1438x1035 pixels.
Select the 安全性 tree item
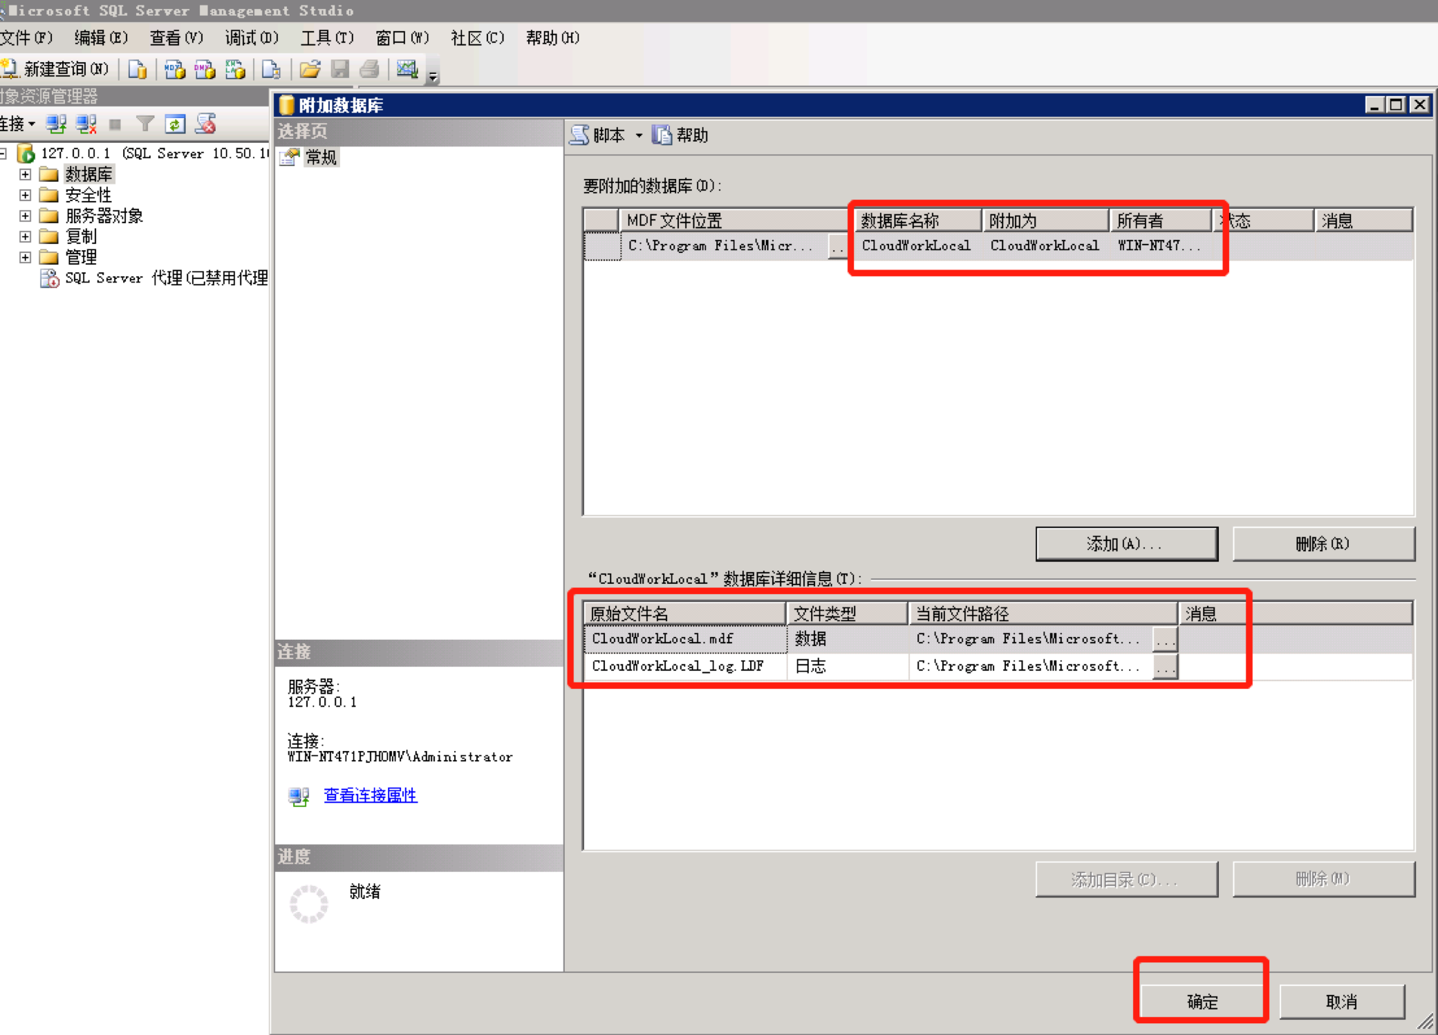(88, 195)
